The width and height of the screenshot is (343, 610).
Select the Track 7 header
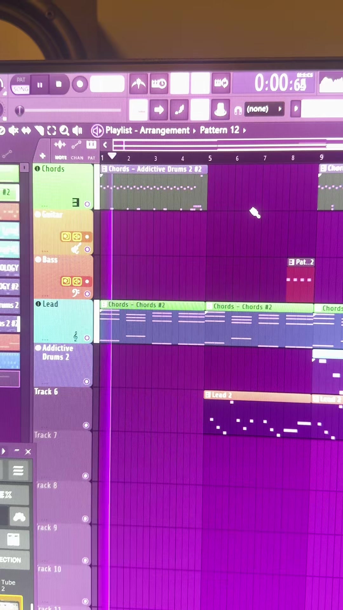63,455
